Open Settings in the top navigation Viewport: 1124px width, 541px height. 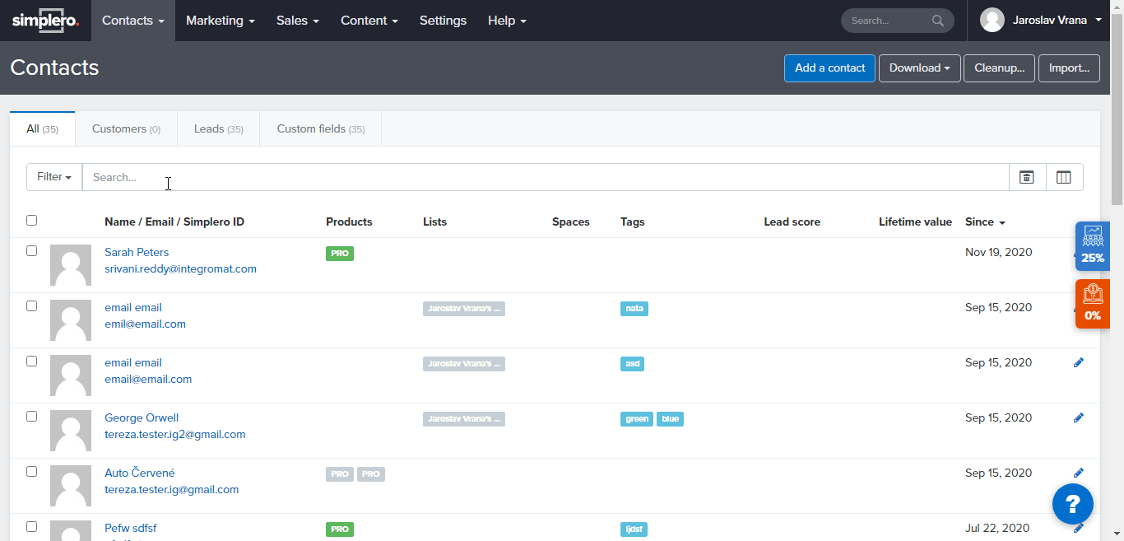[443, 21]
